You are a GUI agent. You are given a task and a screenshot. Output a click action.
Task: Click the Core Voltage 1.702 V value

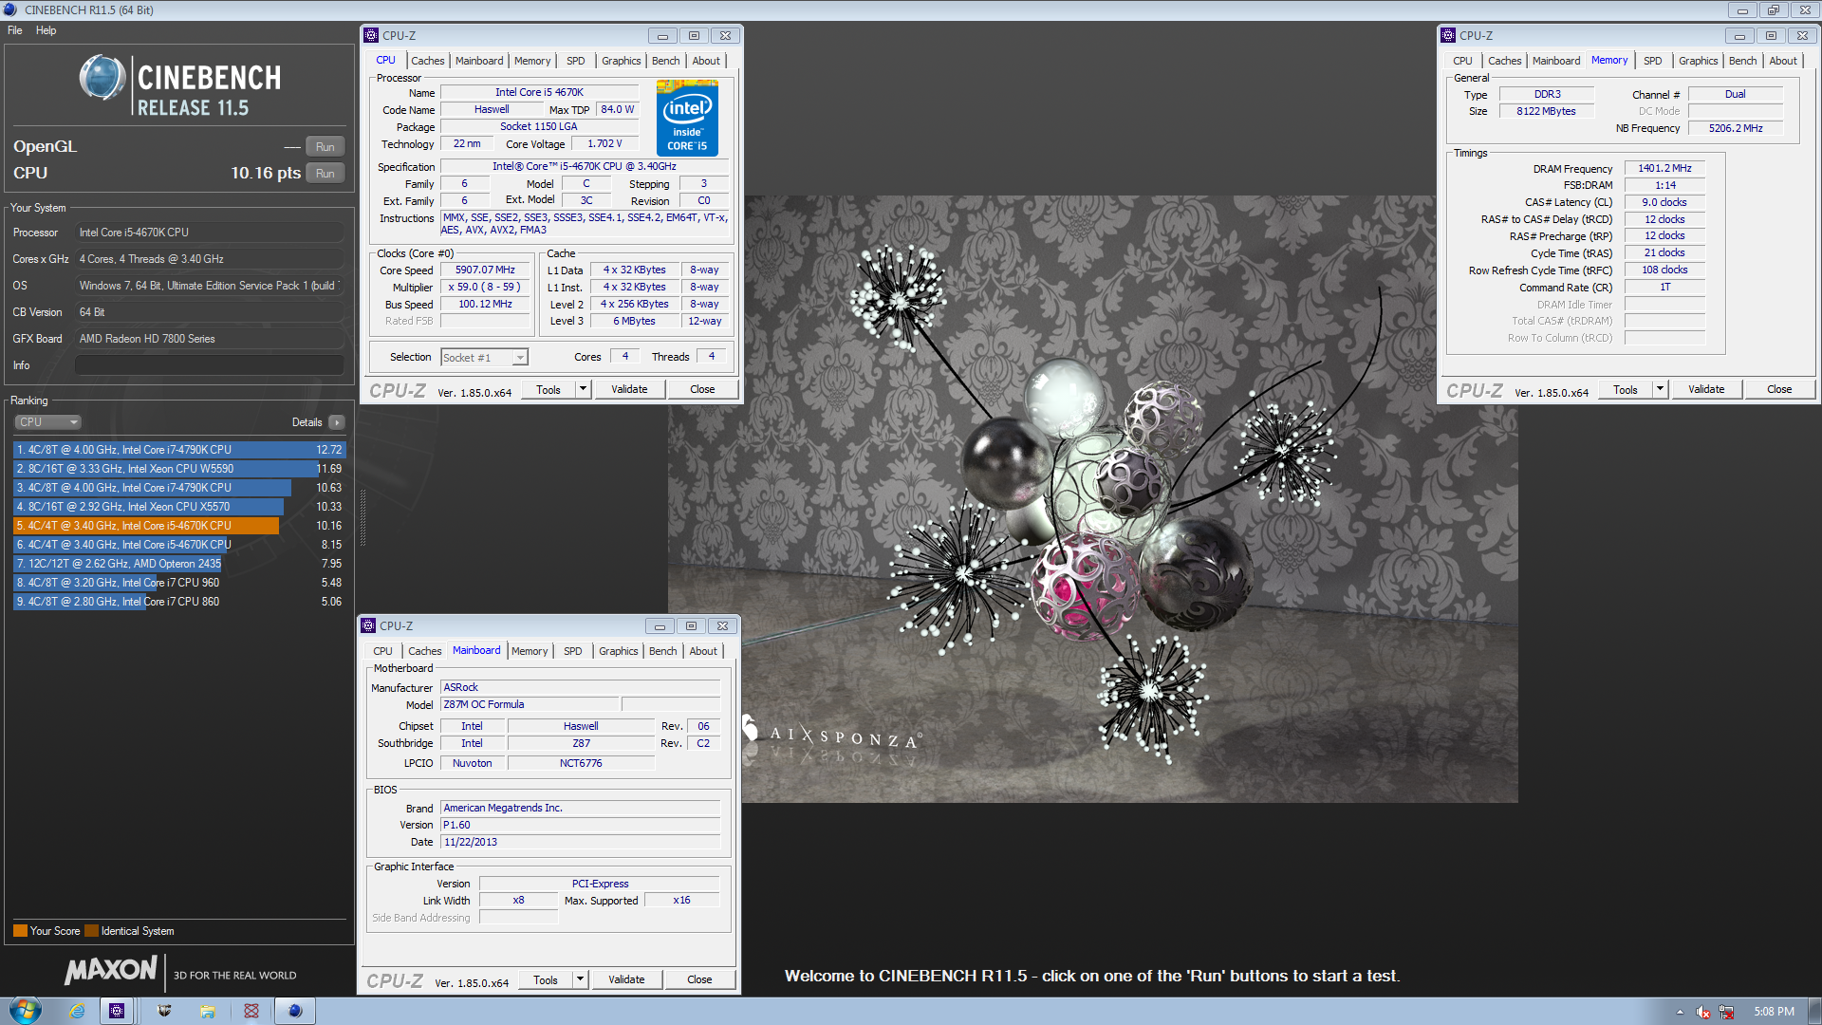click(x=604, y=144)
